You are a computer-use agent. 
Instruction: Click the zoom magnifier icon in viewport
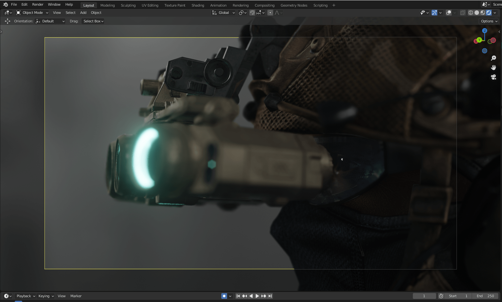pos(493,58)
